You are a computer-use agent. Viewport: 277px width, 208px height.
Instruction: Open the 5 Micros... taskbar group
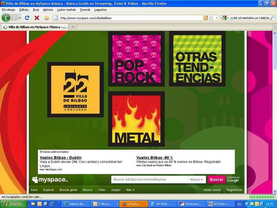coord(105,204)
